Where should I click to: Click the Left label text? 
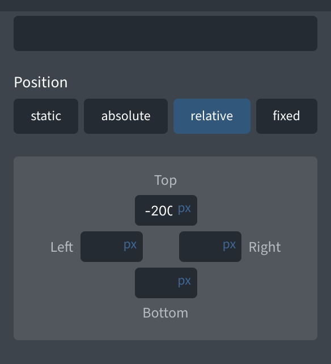62,247
